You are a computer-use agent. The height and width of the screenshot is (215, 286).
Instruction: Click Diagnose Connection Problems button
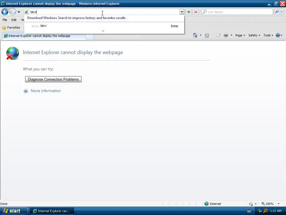tap(53, 79)
